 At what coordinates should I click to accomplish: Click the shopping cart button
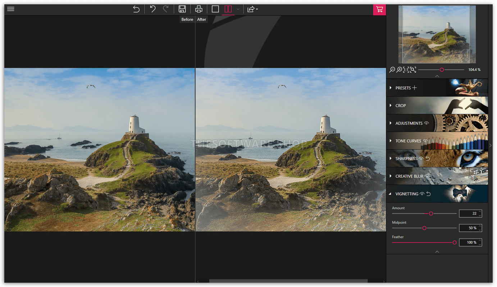[x=379, y=10]
